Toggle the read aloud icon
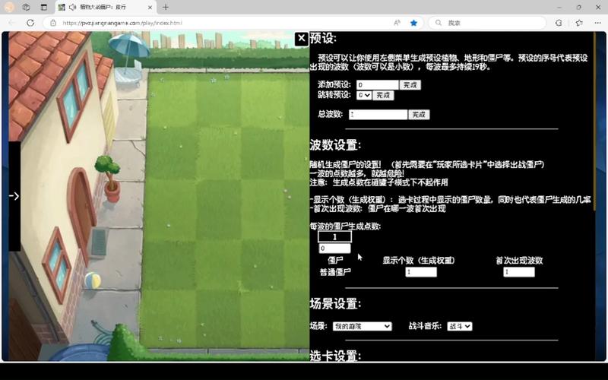 [397, 23]
